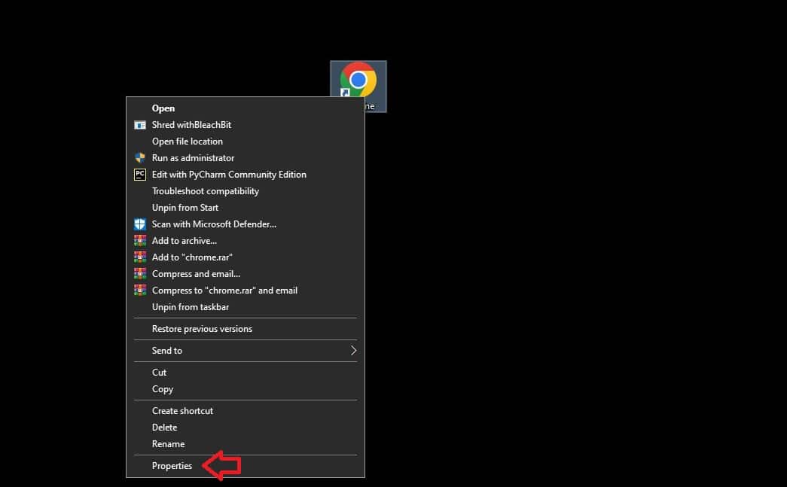Choose Unpin from Start

pos(185,208)
